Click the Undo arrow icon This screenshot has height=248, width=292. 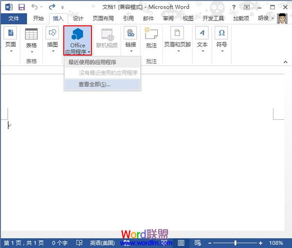tap(35, 7)
